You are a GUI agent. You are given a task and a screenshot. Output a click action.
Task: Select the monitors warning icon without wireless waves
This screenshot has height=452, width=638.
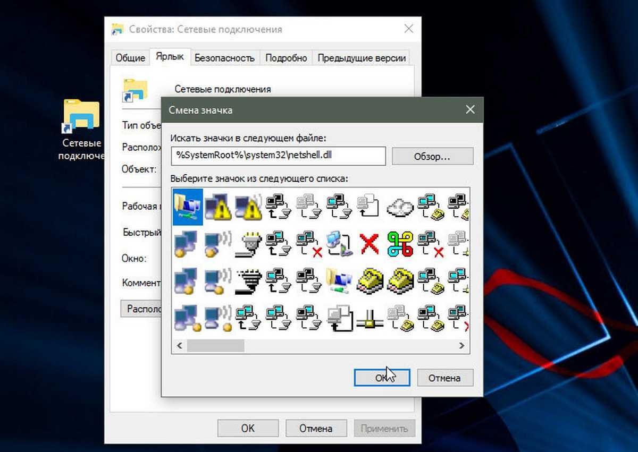pyautogui.click(x=218, y=206)
